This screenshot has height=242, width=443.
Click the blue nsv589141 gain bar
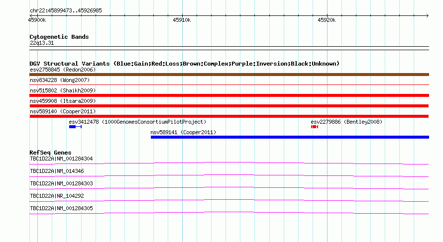click(x=290, y=137)
